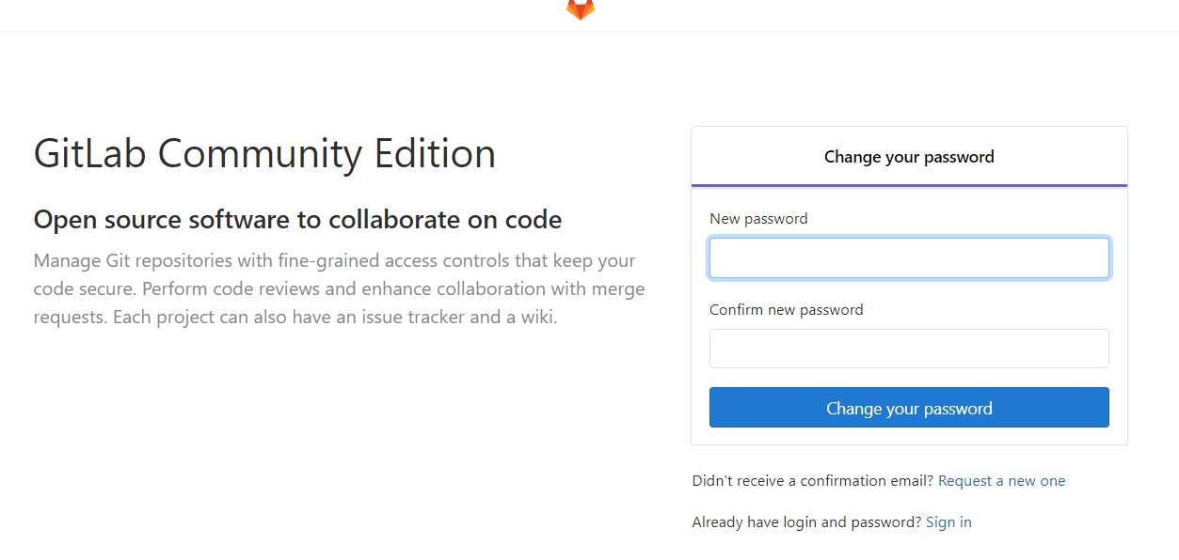Click the GitLab fox logo

[581, 8]
